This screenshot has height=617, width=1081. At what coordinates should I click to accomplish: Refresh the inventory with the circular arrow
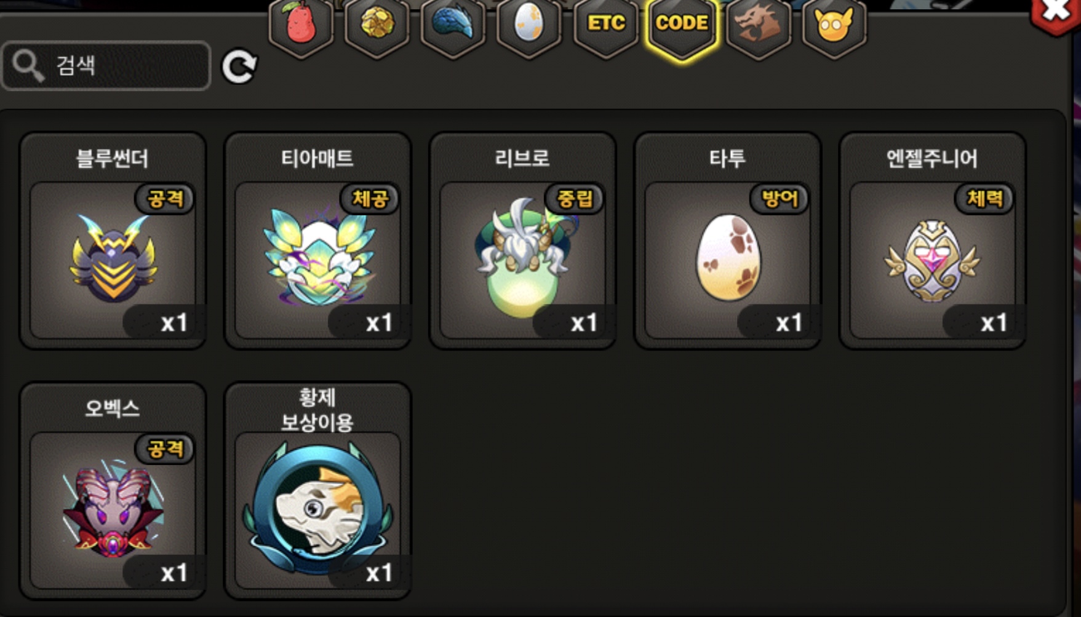click(239, 66)
